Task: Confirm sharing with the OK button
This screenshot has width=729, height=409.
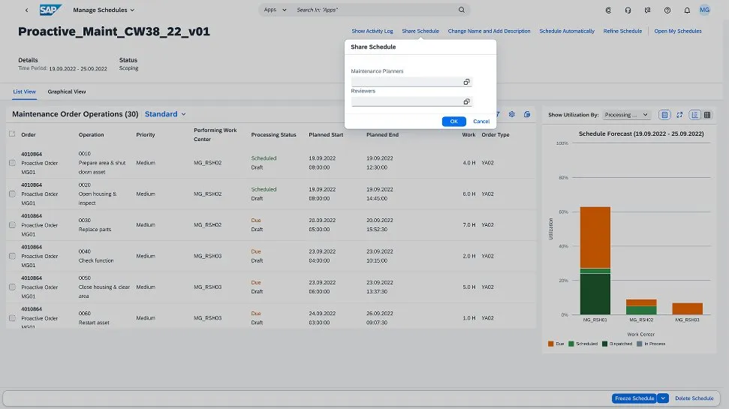Action: (453, 121)
